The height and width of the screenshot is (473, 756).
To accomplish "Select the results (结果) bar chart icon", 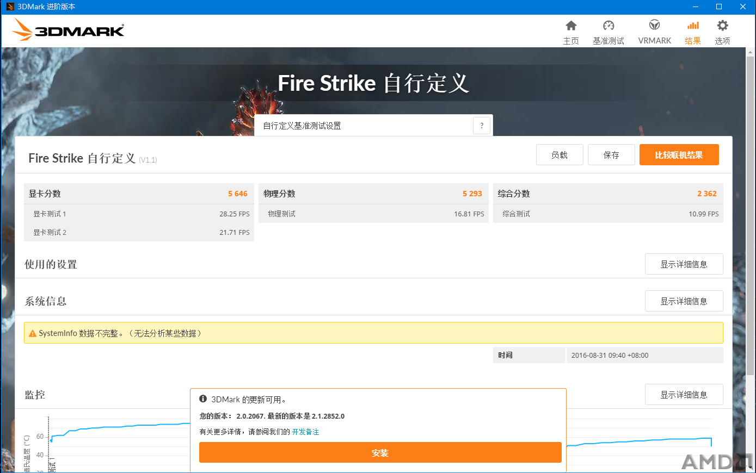I will [693, 26].
